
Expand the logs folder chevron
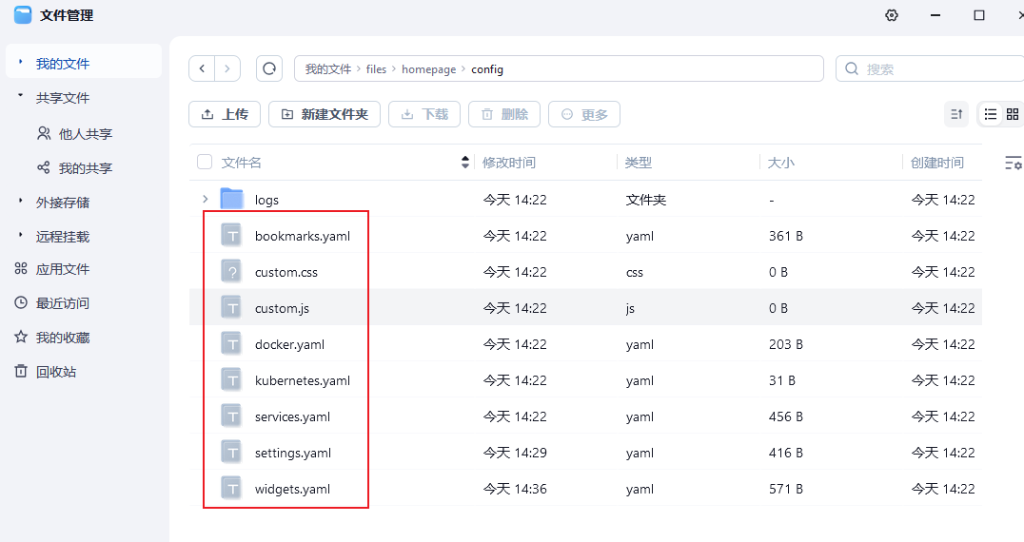pos(205,199)
